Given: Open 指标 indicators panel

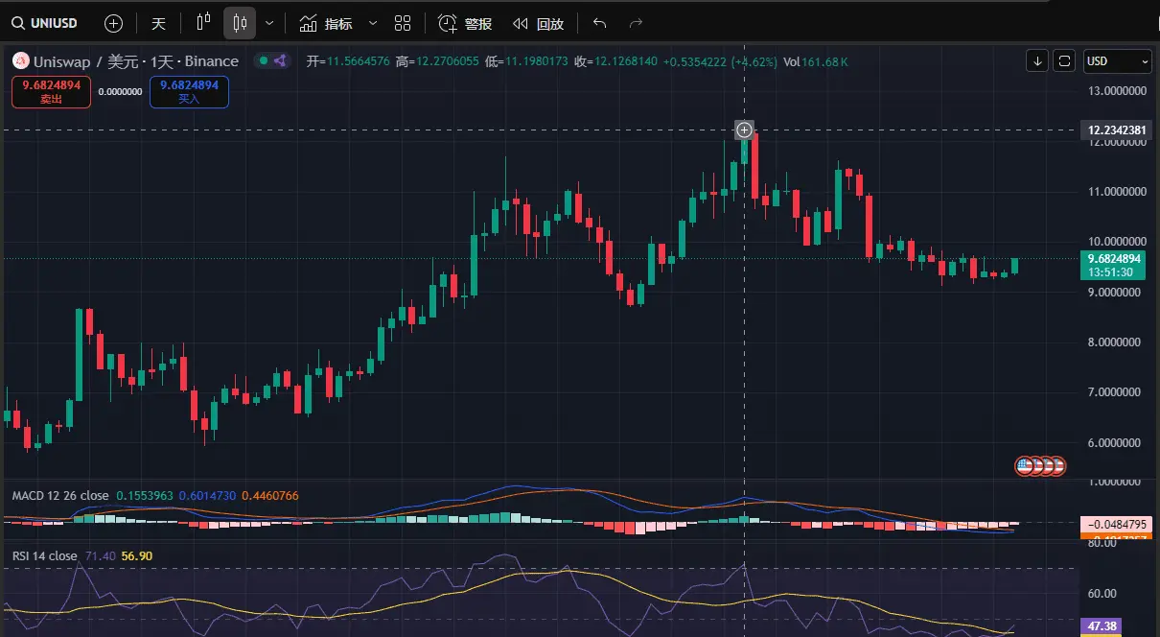Looking at the screenshot, I should (326, 23).
